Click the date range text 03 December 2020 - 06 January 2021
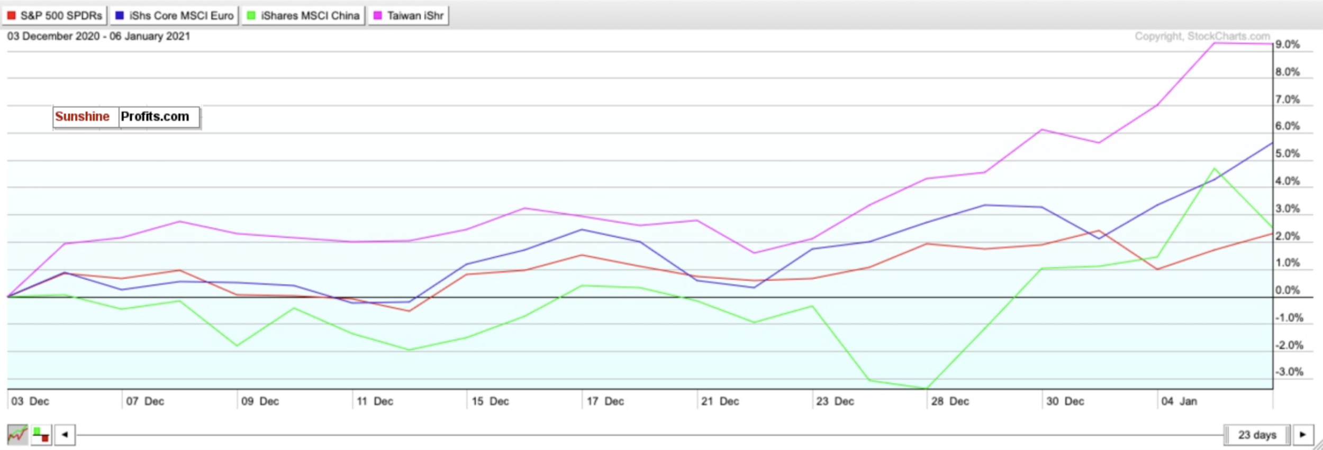The image size is (1323, 450). 98,36
